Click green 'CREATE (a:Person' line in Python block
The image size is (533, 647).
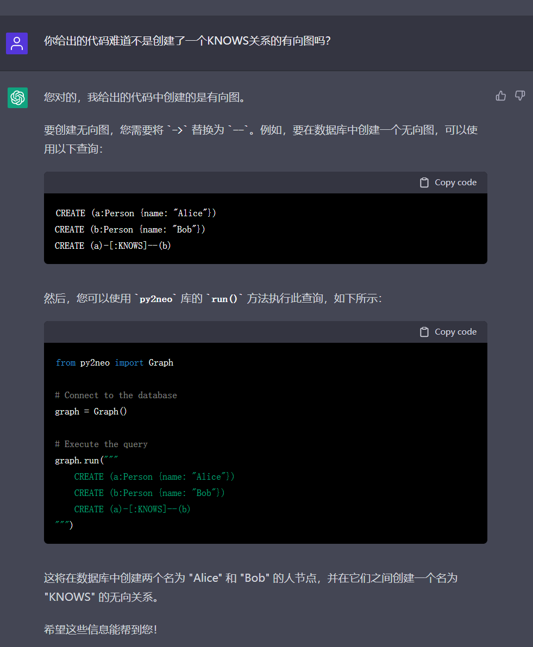154,476
